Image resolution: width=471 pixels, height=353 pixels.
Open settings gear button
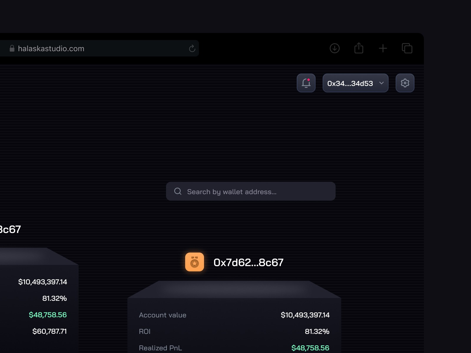click(405, 83)
